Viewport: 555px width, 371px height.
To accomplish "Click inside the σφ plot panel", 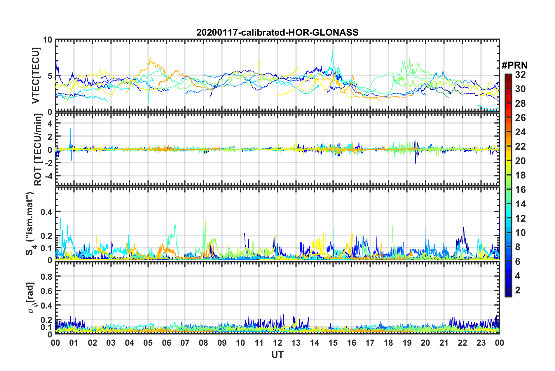I will (x=277, y=298).
